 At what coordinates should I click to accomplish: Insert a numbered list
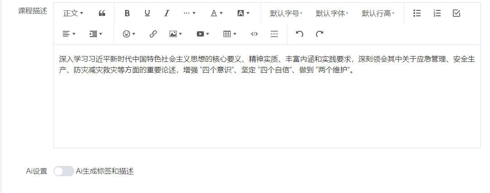[437, 14]
